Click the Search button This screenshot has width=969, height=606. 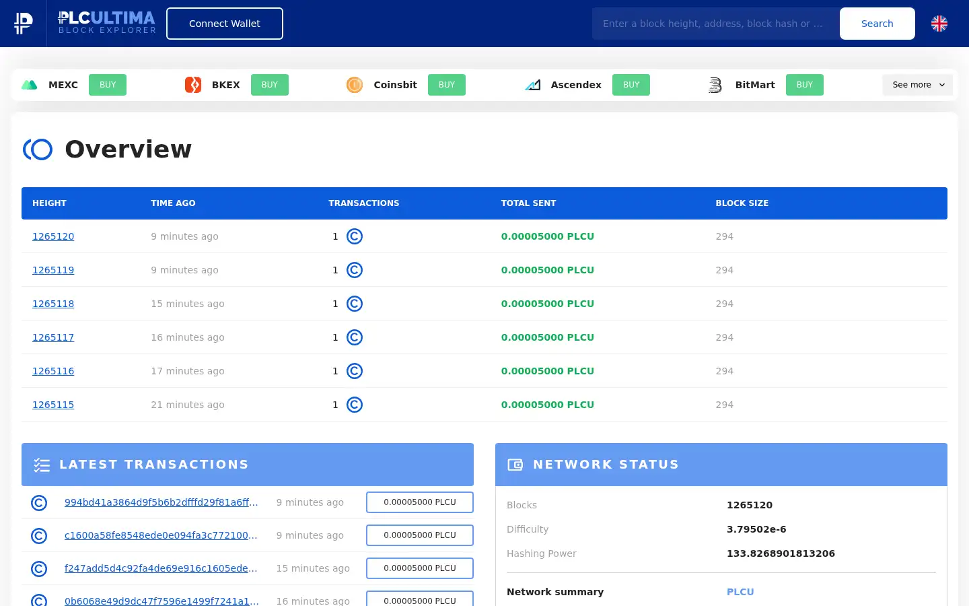(x=877, y=24)
